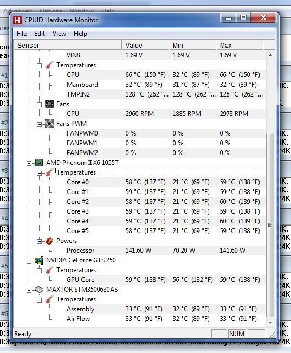Collapse the Fans PWM node

[39, 124]
